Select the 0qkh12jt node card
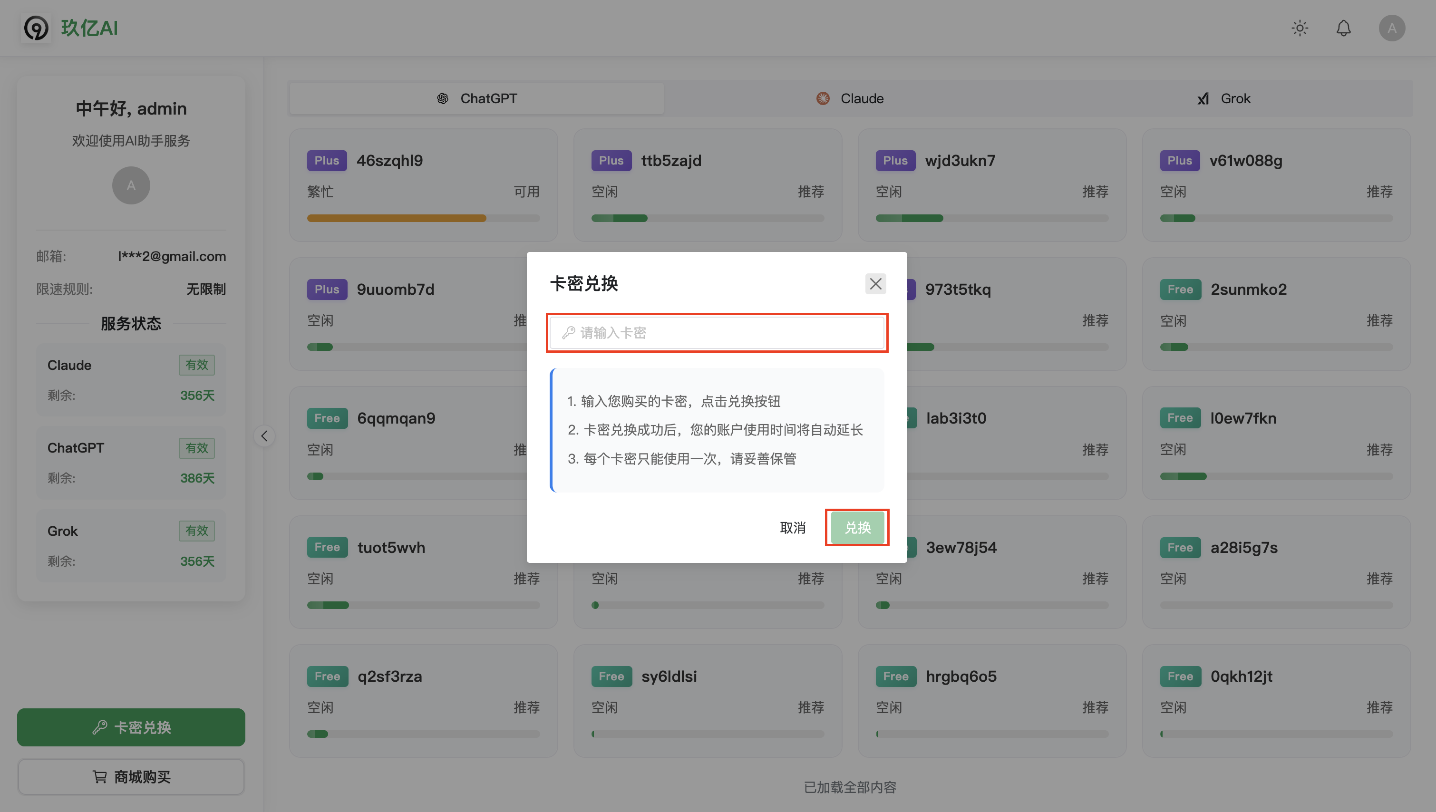The width and height of the screenshot is (1436, 812). (x=1277, y=701)
